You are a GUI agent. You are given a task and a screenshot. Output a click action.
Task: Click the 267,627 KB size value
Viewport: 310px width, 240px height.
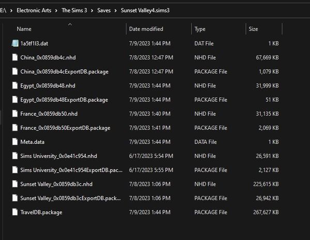[x=266, y=212]
